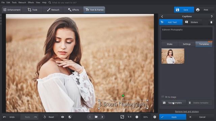Open the File menu
Image resolution: width=216 pixels, height=121 pixels.
pyautogui.click(x=3, y=2)
